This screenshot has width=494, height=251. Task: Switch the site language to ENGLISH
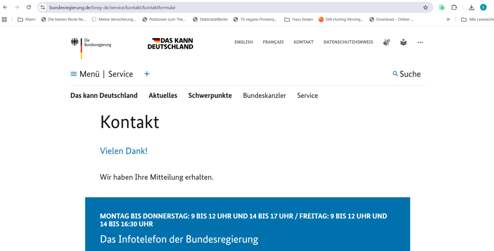click(243, 42)
